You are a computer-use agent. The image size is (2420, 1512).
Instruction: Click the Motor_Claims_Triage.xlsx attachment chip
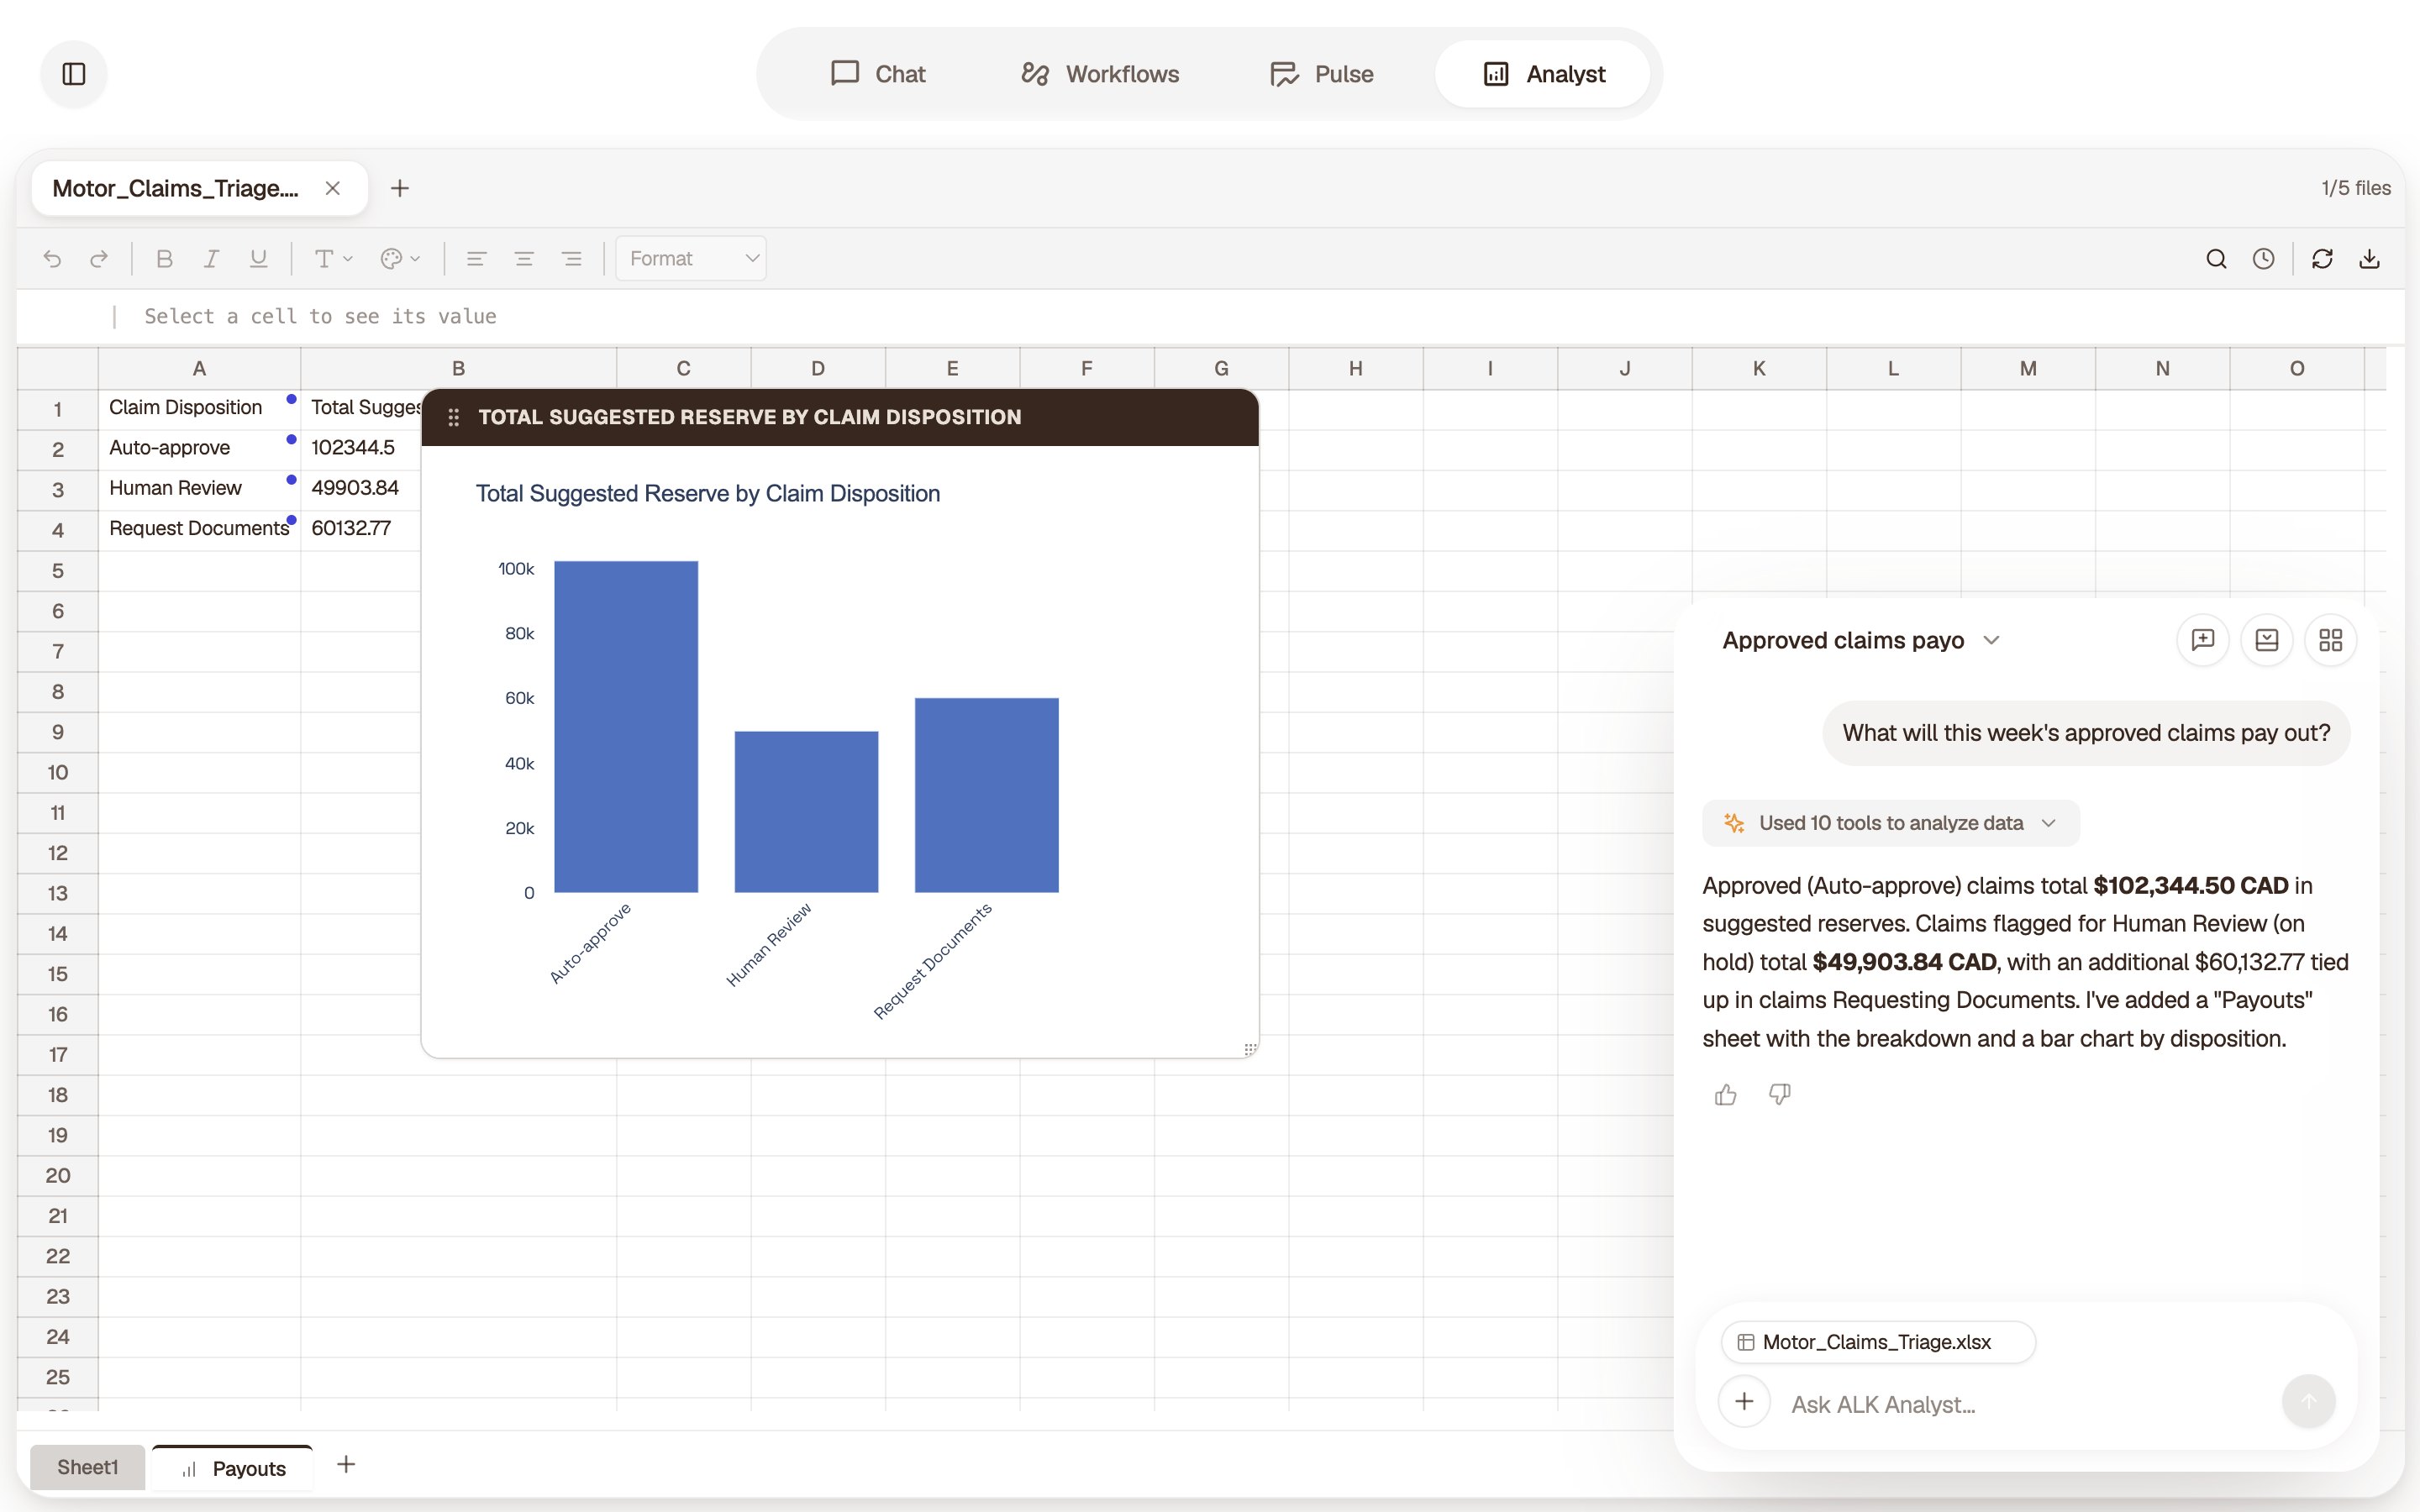[x=1878, y=1342]
